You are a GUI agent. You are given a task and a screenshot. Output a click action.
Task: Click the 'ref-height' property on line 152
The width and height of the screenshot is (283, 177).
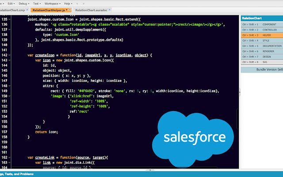[81, 106]
